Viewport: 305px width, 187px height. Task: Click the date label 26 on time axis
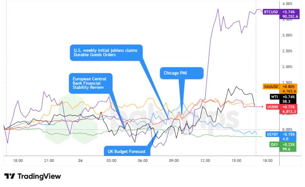coord(80,161)
